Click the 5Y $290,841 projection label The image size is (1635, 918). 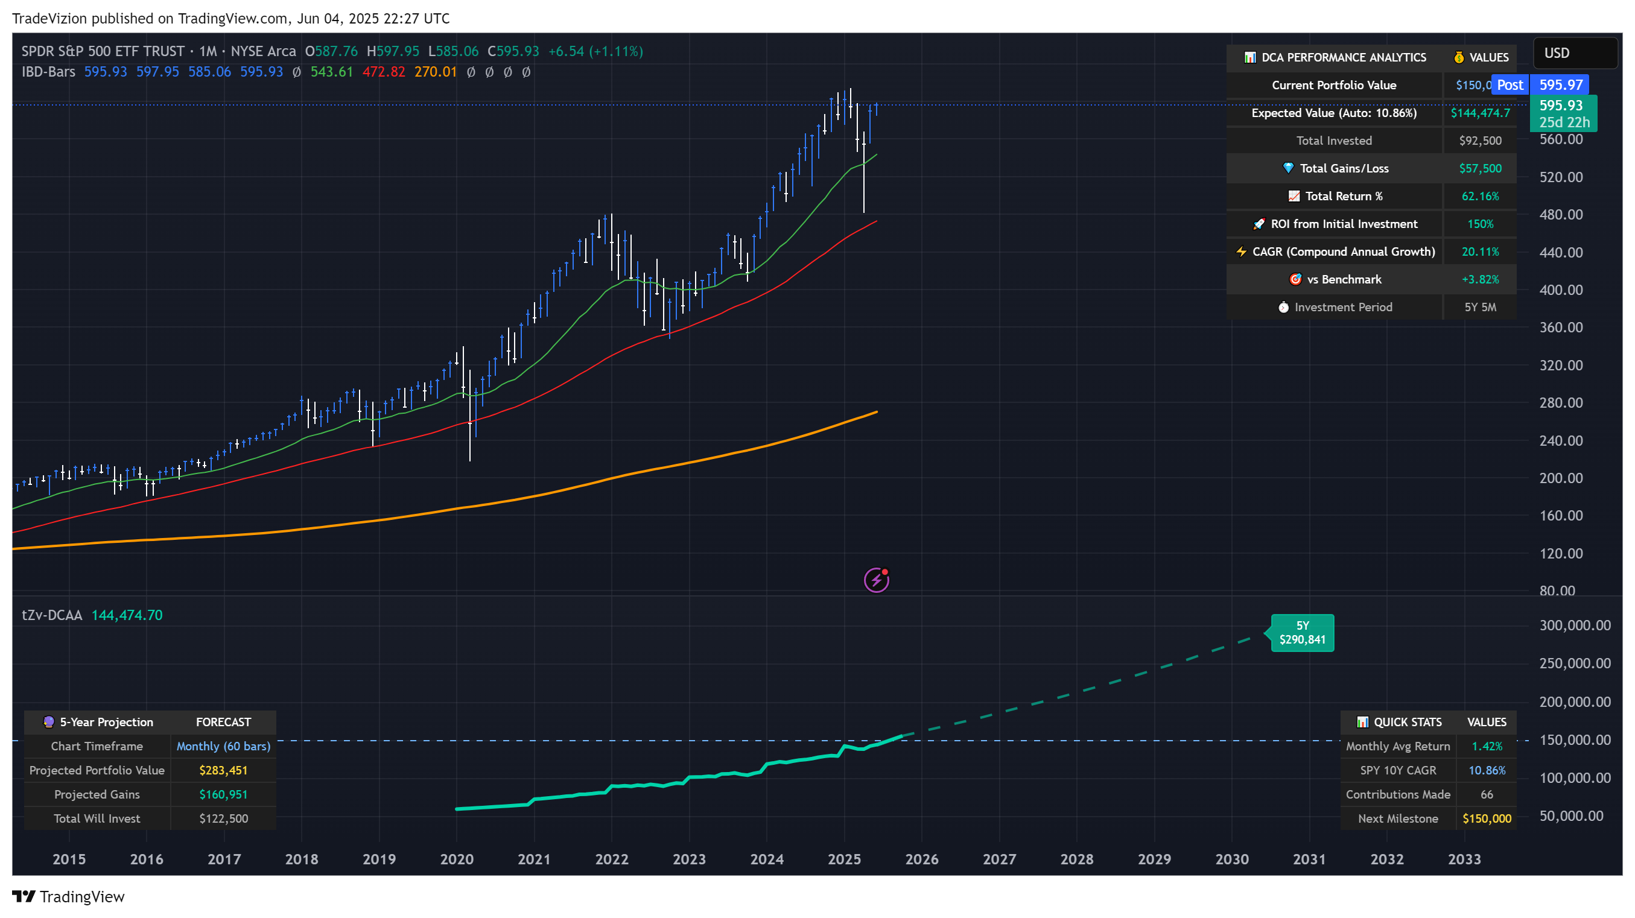(1302, 633)
